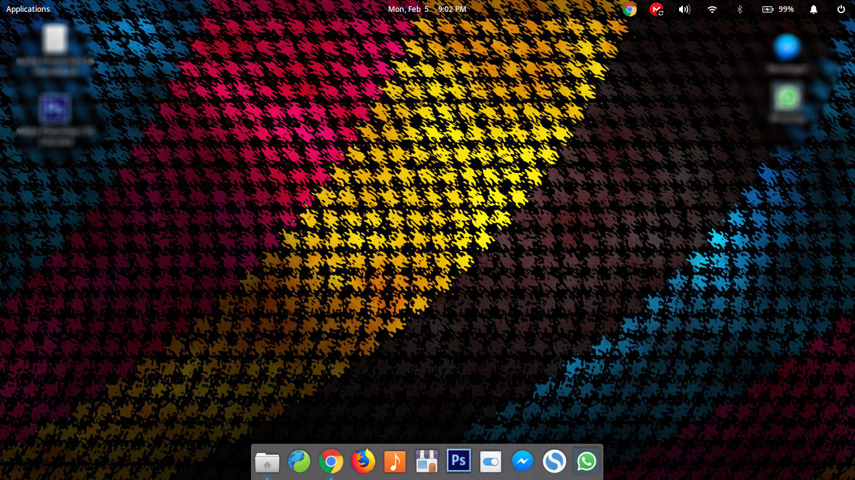Image resolution: width=855 pixels, height=480 pixels.
Task: Open the Bluetooth indicator
Action: coord(739,9)
